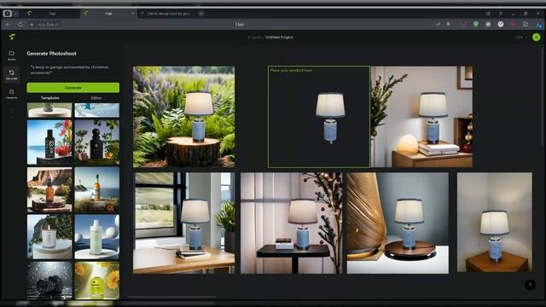The image size is (546, 307).
Task: Select lamp beside gold sculpture image
Action: pyautogui.click(x=398, y=223)
